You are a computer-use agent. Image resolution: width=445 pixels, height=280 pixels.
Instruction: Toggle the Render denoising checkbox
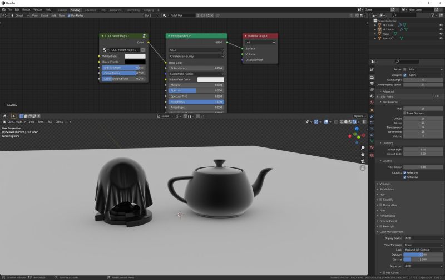[405, 69]
